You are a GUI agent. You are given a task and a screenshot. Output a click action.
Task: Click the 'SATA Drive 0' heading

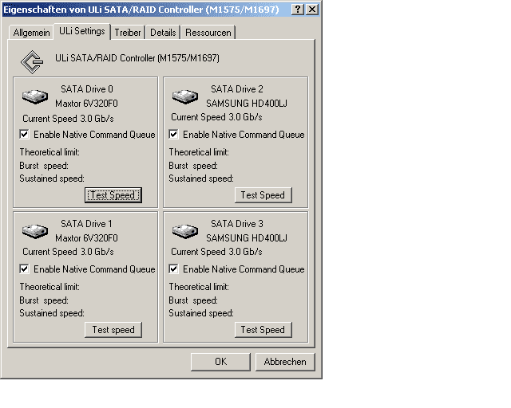pos(87,89)
